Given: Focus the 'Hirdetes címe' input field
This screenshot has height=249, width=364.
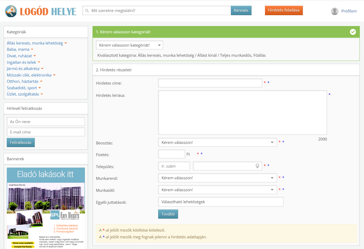Looking at the screenshot, I should (210, 83).
